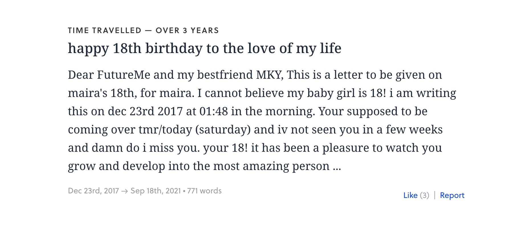
Task: Open the 'happy 18th birthday' letter title
Action: click(204, 48)
